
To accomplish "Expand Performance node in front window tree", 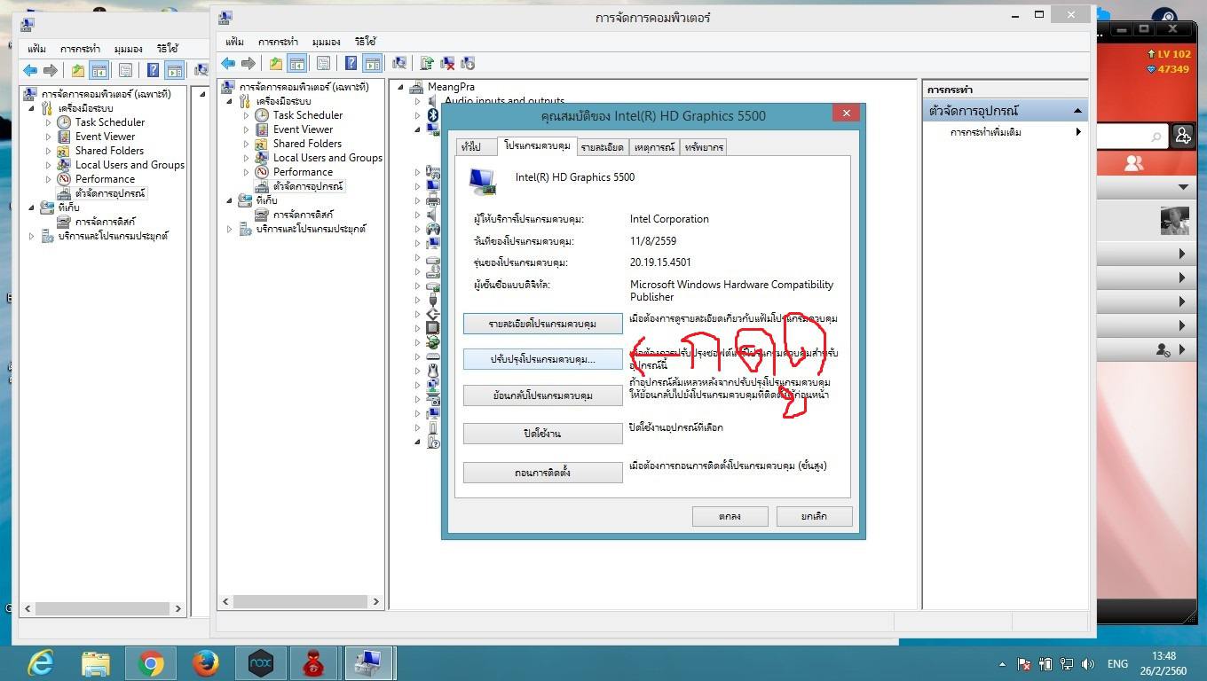I will coord(247,172).
